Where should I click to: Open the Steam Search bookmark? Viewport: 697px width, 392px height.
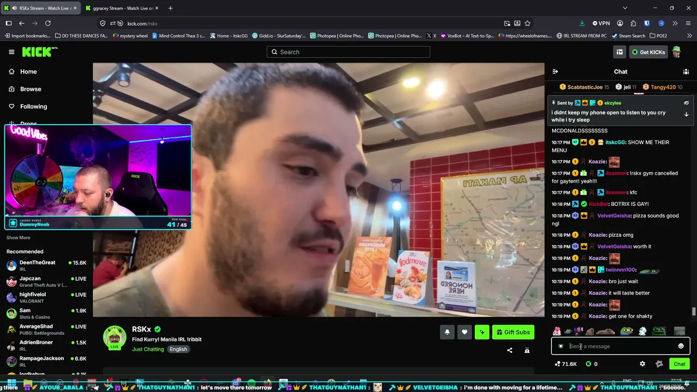[x=628, y=36]
